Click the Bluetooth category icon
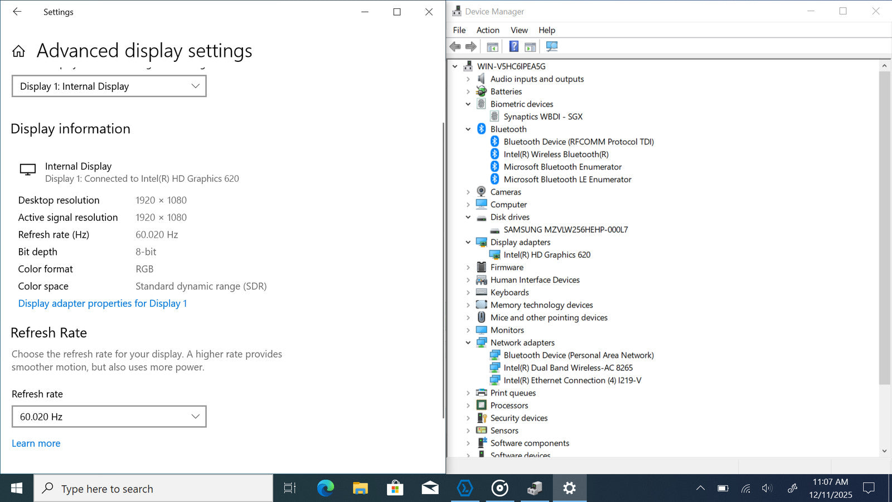The width and height of the screenshot is (892, 502). 481,129
